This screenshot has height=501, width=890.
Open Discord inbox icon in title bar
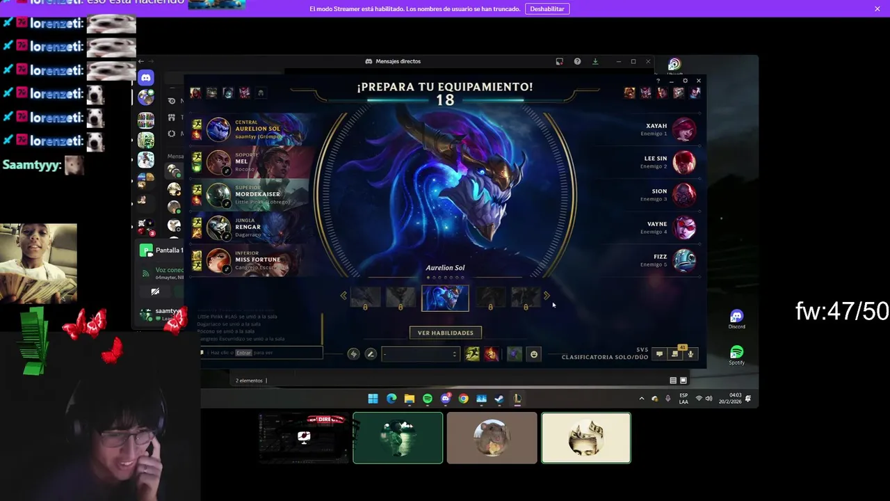click(x=559, y=61)
